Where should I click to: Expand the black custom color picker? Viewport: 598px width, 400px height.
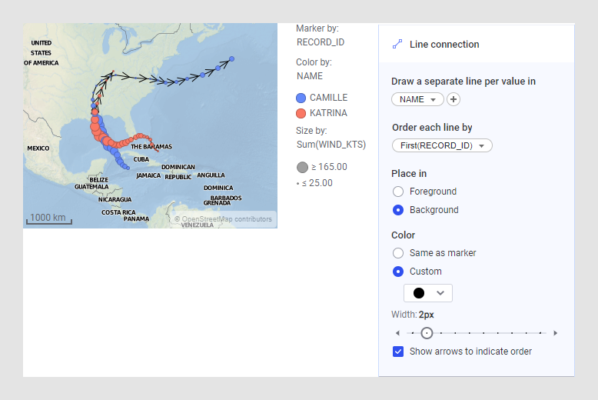(x=428, y=293)
